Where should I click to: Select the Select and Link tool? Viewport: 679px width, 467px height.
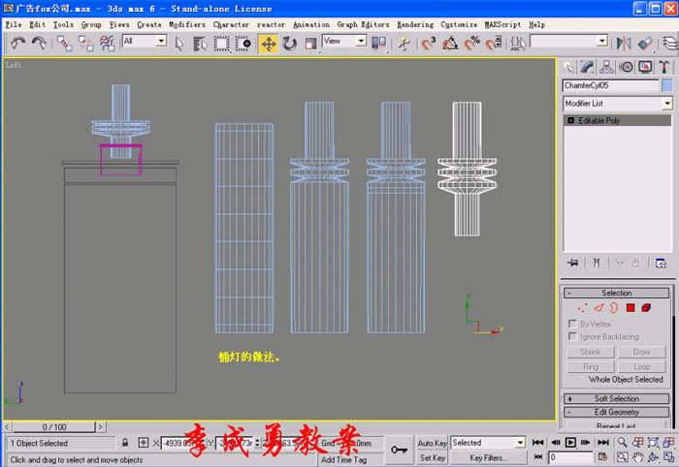coord(65,44)
